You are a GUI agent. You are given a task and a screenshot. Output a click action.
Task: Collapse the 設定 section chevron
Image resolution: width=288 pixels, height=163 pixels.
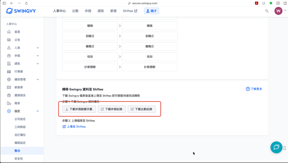tap(38, 111)
